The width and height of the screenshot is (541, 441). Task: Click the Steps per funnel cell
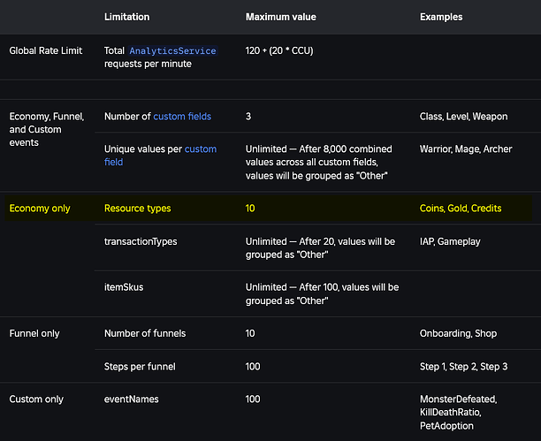coord(140,367)
